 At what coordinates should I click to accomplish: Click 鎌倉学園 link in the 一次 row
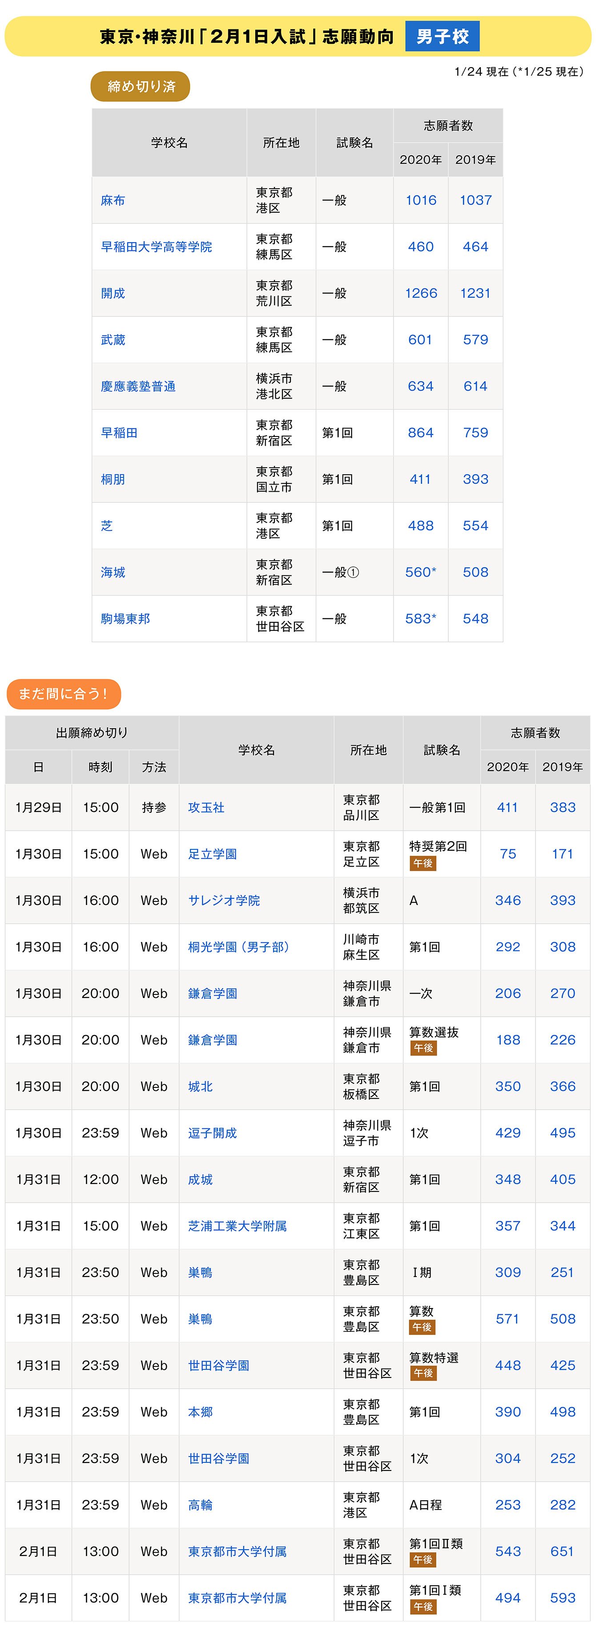point(212,994)
